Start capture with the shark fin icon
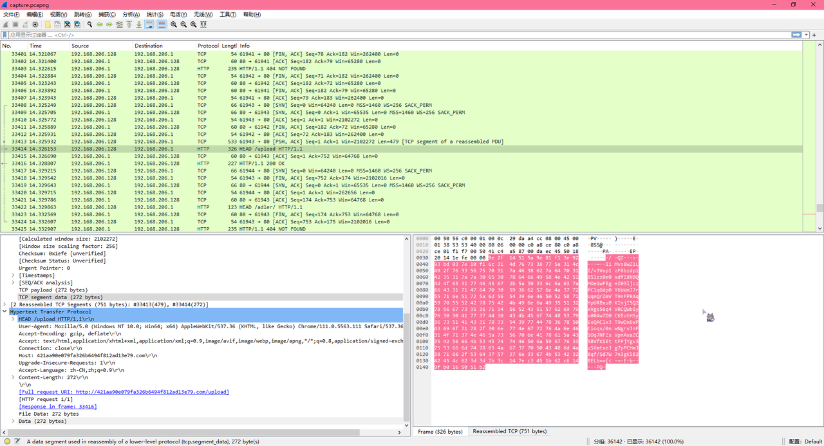 tap(6, 24)
